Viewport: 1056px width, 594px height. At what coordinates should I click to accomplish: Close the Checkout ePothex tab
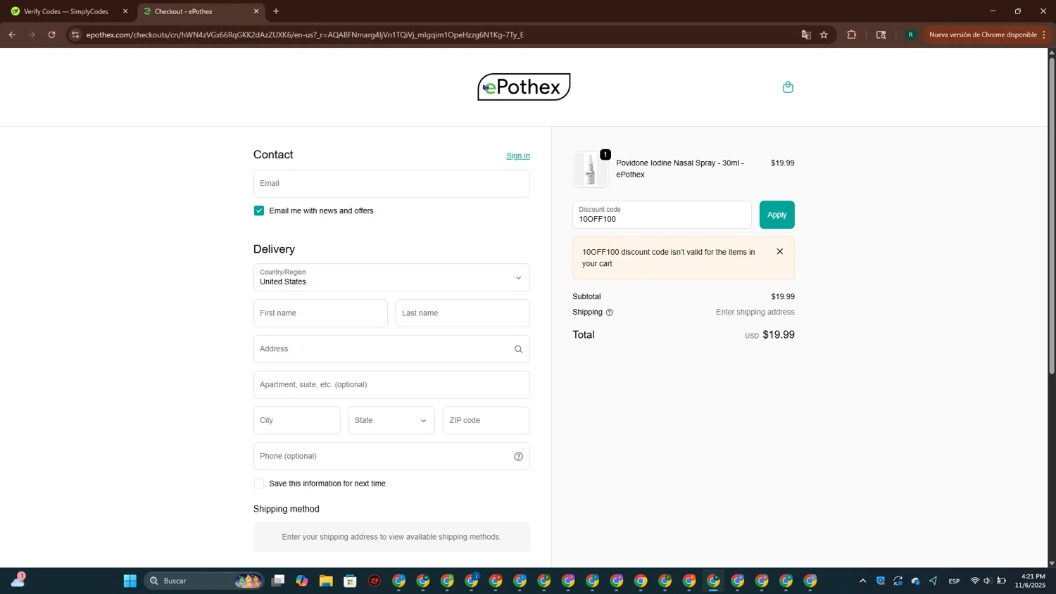pos(256,11)
